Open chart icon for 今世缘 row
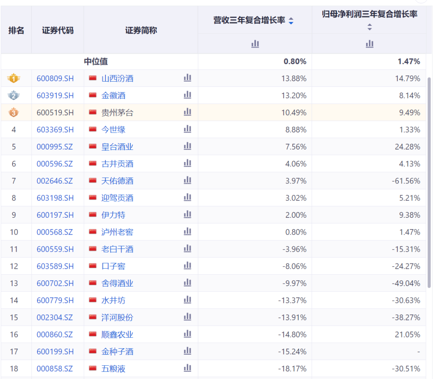The height and width of the screenshot is (379, 436). pos(187,129)
